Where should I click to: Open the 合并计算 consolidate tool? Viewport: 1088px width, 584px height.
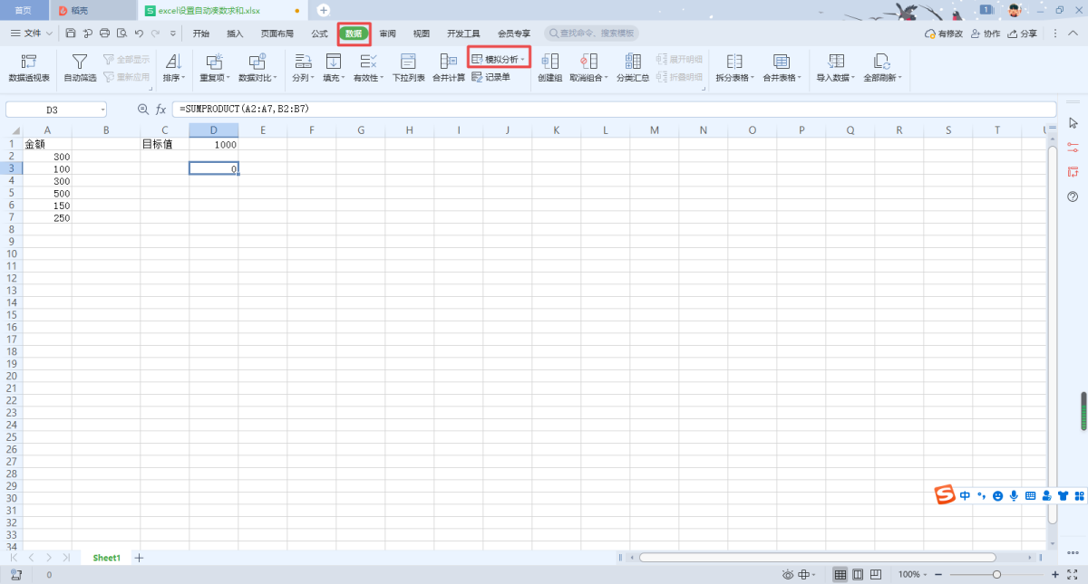pos(448,67)
